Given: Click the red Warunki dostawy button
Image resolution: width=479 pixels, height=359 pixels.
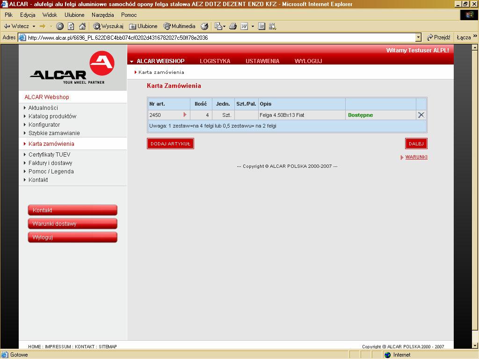Looking at the screenshot, I should 73,224.
